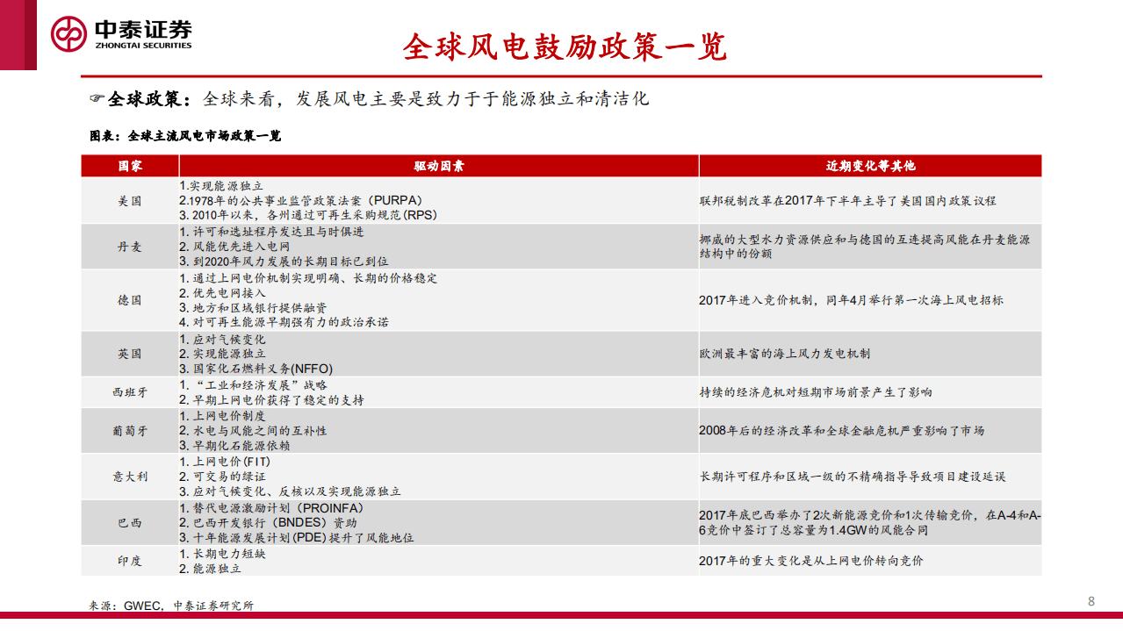Click the slide title 全球风电鼓励政策一览
Screen dimensions: 1123x631
coord(565,47)
